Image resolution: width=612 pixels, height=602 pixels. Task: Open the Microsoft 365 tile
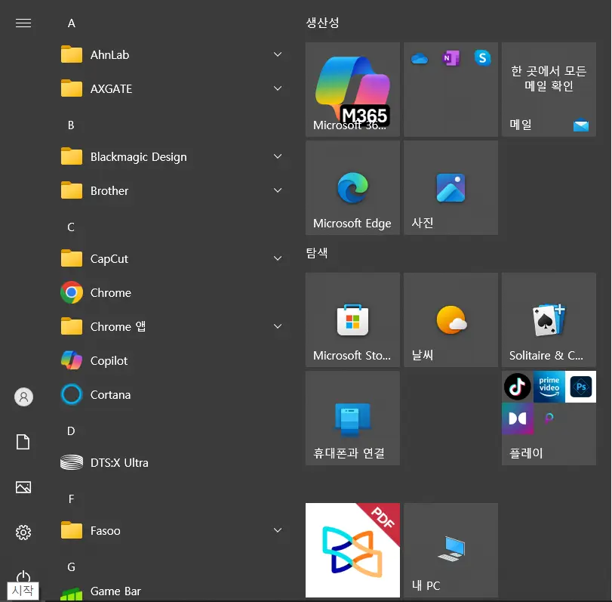coord(352,89)
